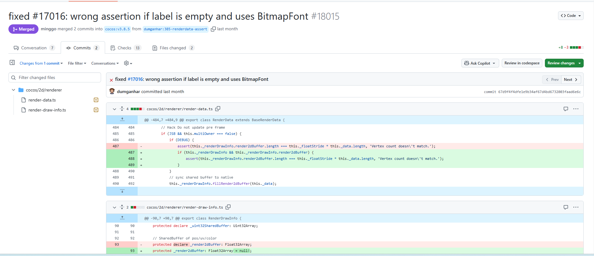Open Changes from 1 commit dropdown
Image resolution: width=594 pixels, height=256 pixels.
(x=41, y=63)
